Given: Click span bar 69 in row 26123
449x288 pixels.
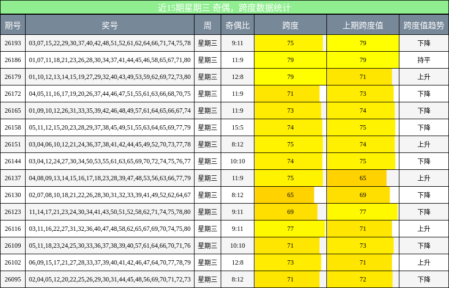Looking at the screenshot, I should point(286,212).
